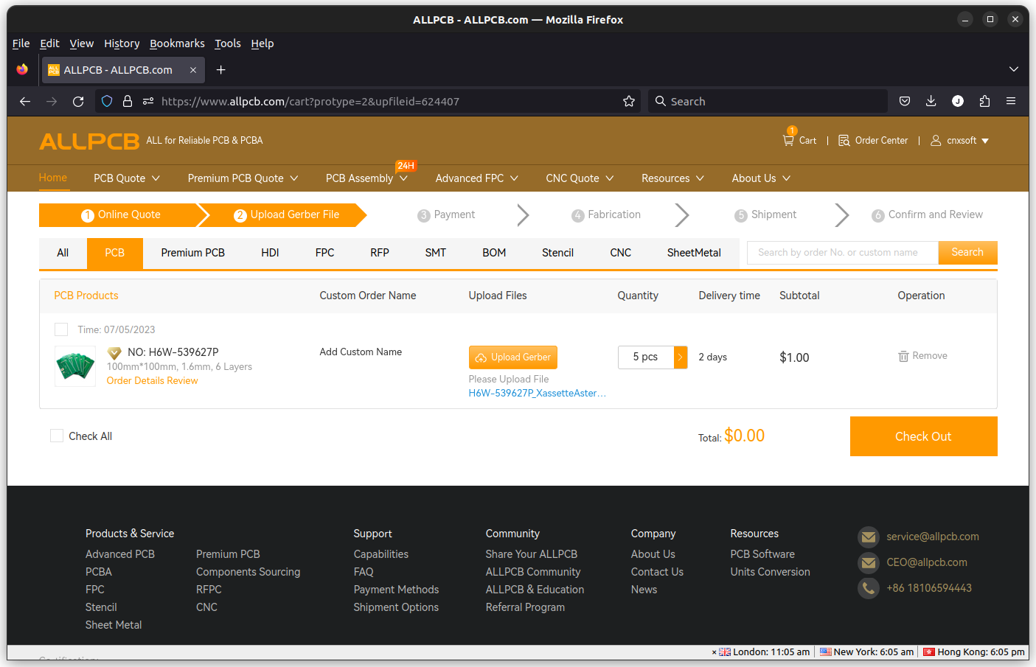This screenshot has width=1036, height=667.
Task: Click the Check Out button
Action: (923, 436)
